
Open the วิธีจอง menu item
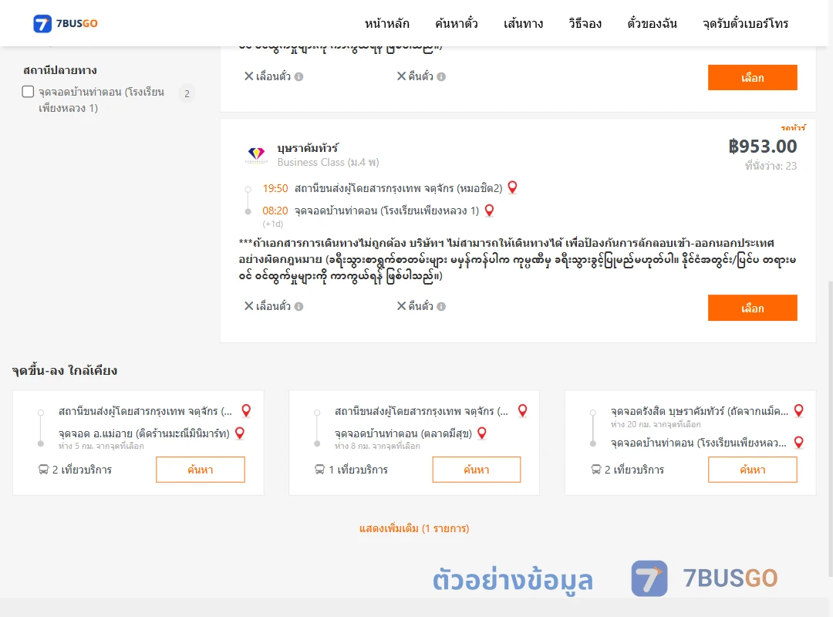coord(585,23)
